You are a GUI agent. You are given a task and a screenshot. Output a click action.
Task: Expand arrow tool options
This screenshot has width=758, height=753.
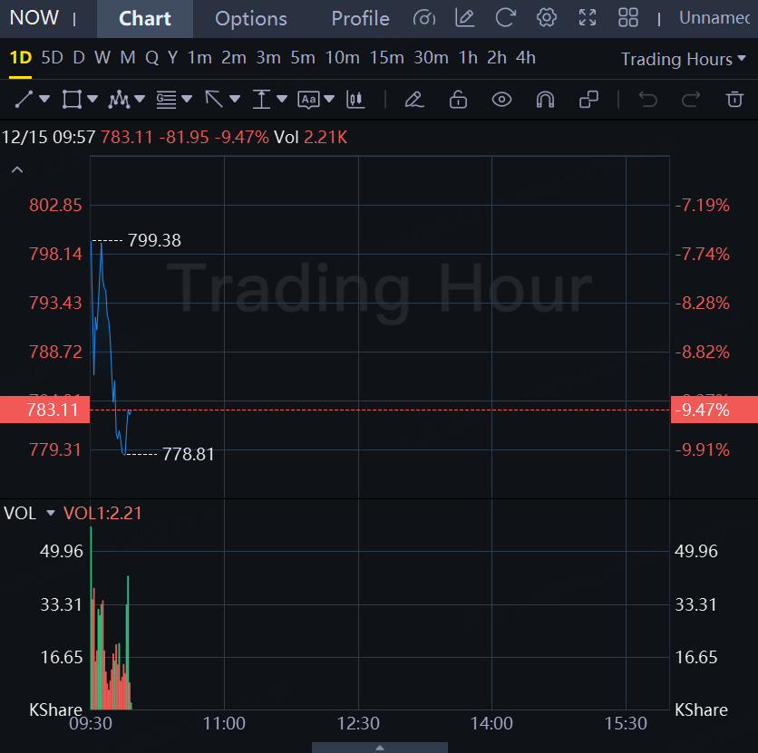[x=235, y=100]
